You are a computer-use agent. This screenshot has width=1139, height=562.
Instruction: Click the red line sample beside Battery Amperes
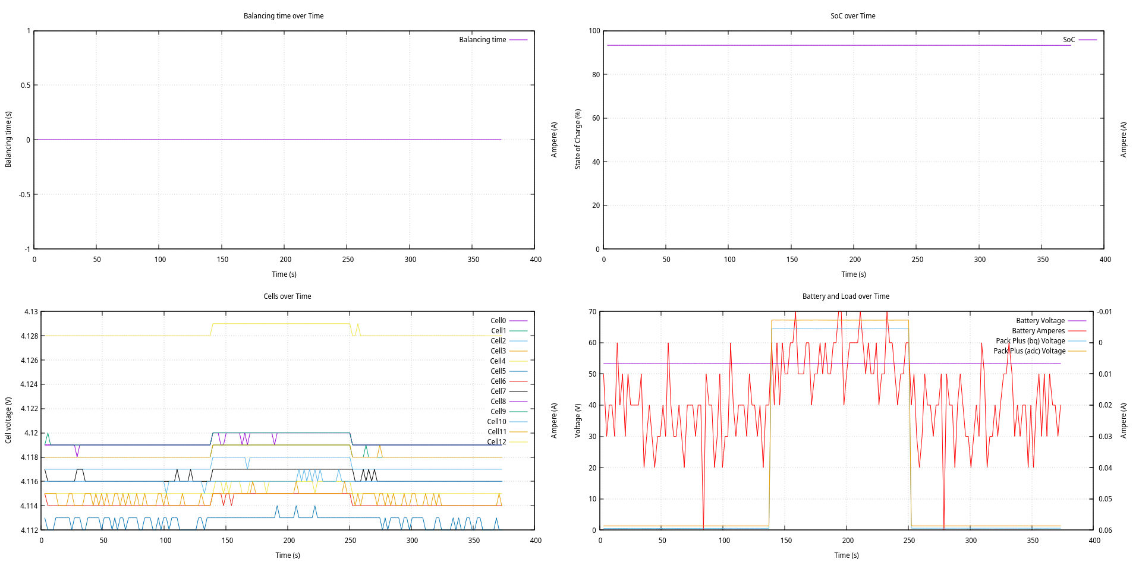[1077, 331]
